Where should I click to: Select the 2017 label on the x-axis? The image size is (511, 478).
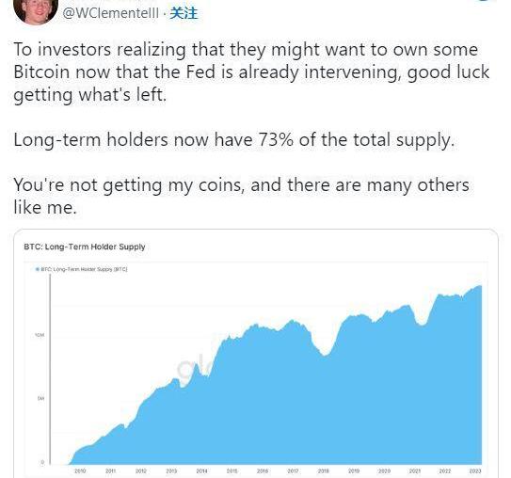coord(293,470)
